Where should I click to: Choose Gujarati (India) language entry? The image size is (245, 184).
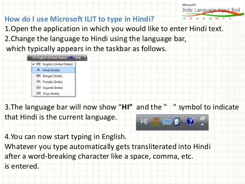click(53, 88)
